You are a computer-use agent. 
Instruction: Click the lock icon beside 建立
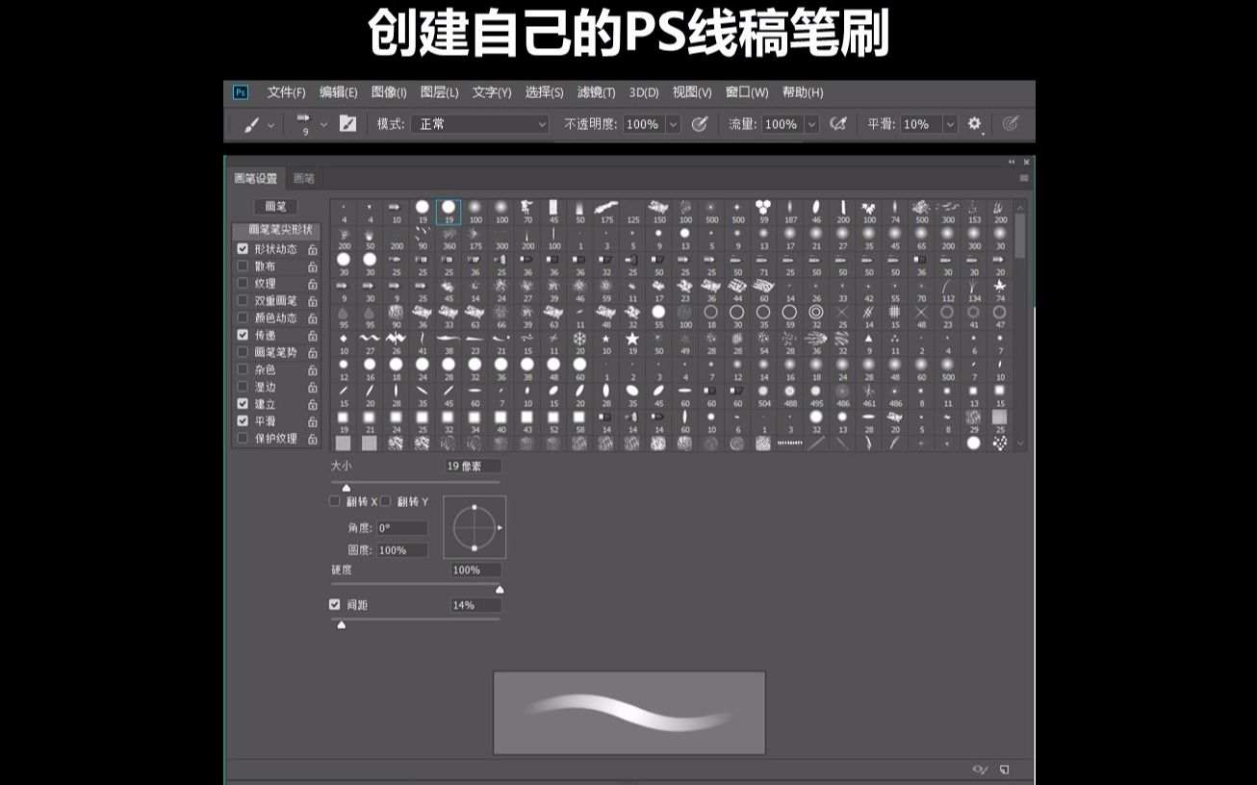click(x=313, y=404)
